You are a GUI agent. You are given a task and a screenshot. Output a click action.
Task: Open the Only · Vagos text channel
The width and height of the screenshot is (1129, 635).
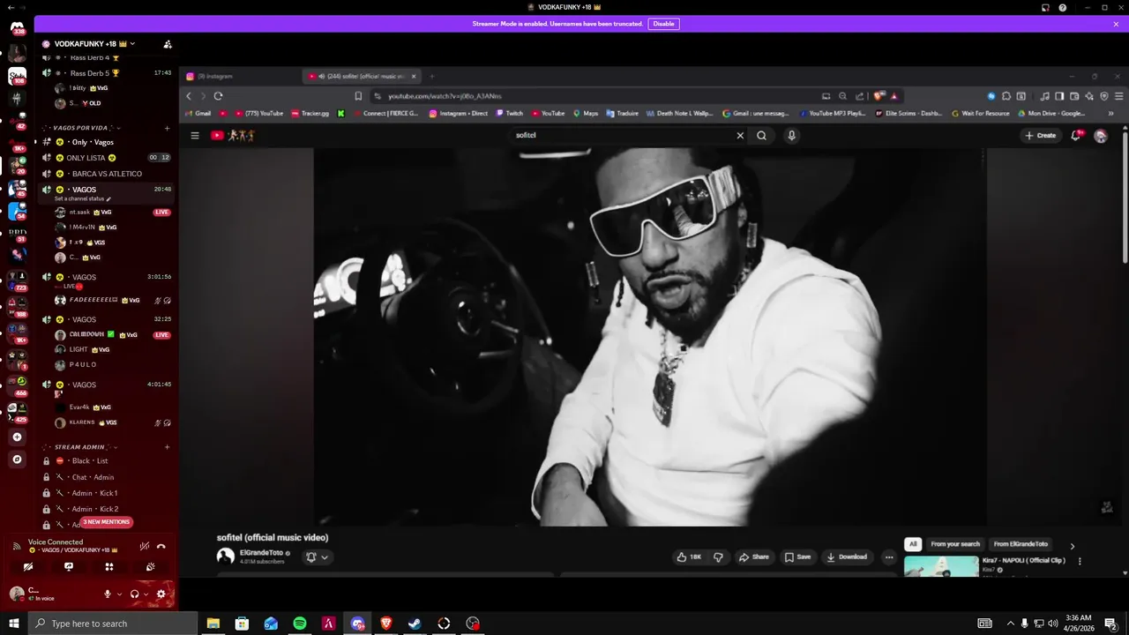click(107, 142)
